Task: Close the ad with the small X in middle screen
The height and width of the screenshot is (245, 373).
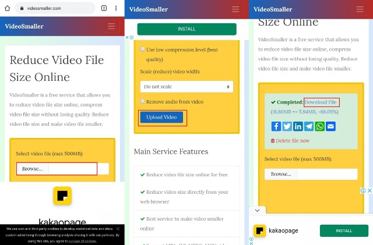Action: click(127, 37)
